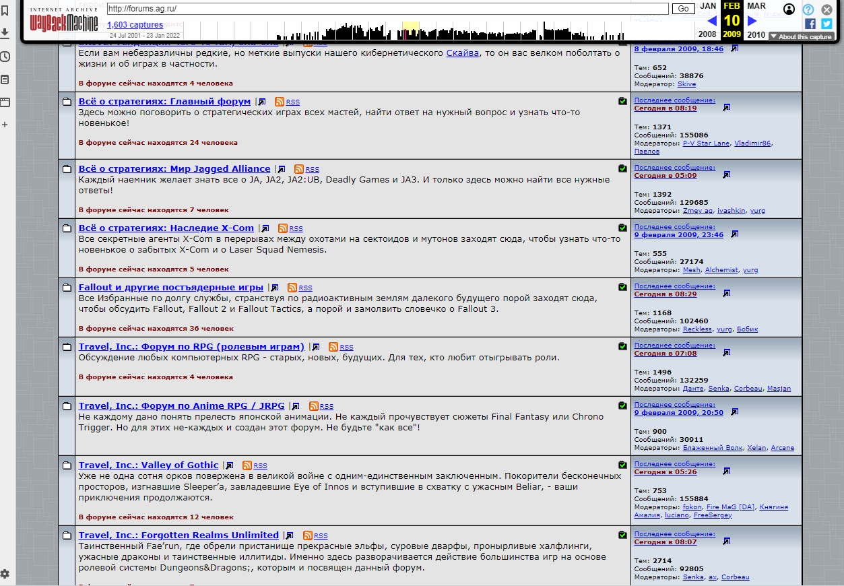The height and width of the screenshot is (586, 844).
Task: Click the Wayback Machine logo
Action: pos(64,22)
